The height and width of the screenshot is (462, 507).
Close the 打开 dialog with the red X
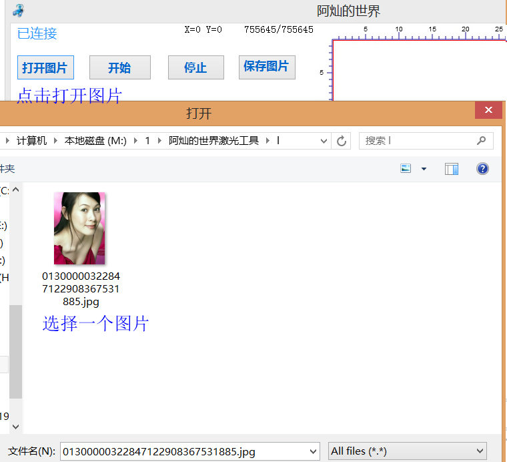[x=488, y=110]
